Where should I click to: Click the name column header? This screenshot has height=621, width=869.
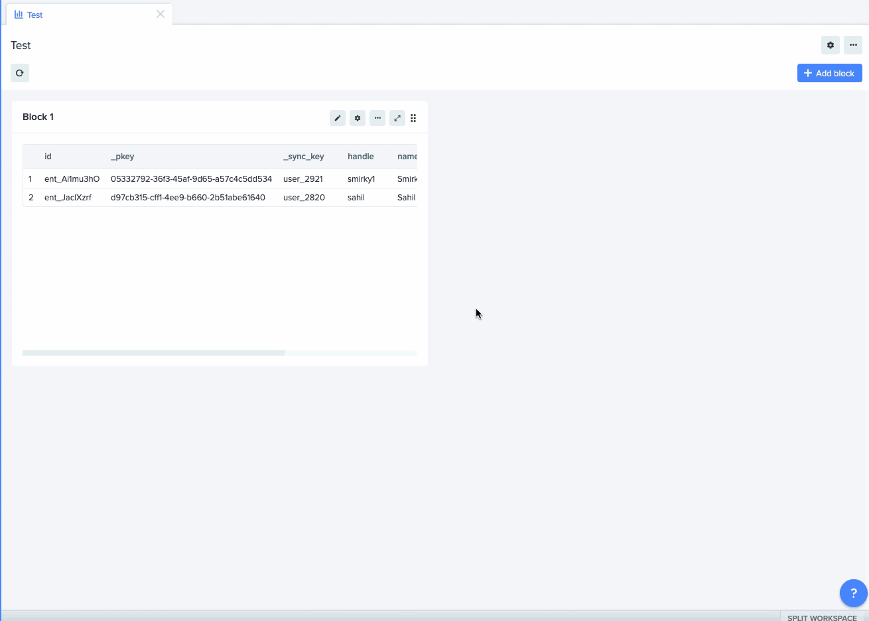(407, 157)
